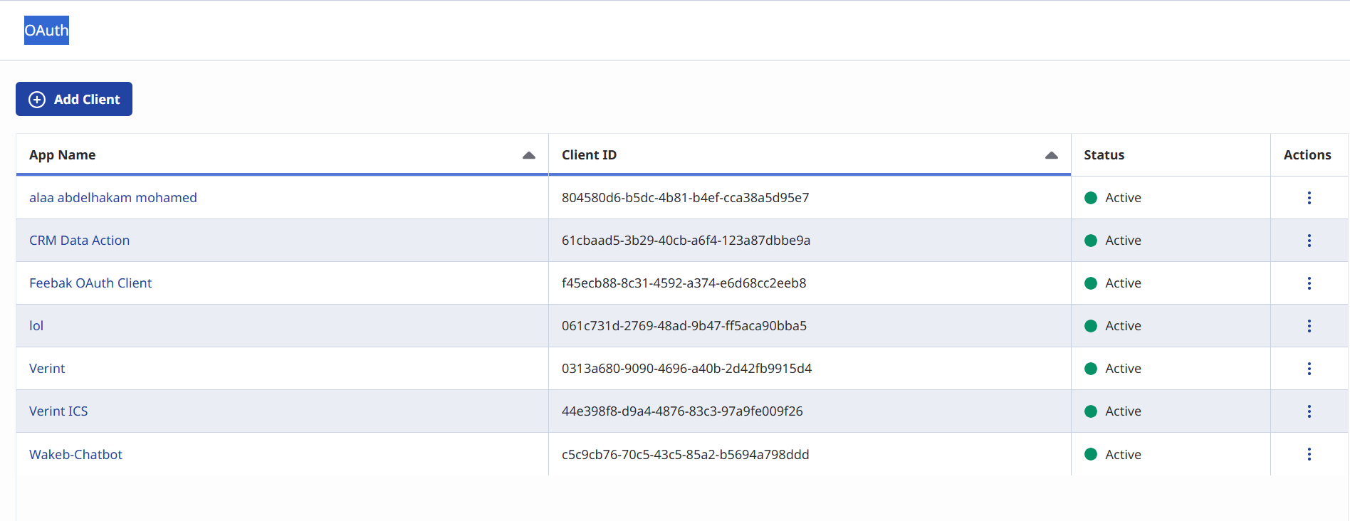Sort table by Client ID arrow
Image resolution: width=1350 pixels, height=521 pixels.
pyautogui.click(x=1051, y=155)
